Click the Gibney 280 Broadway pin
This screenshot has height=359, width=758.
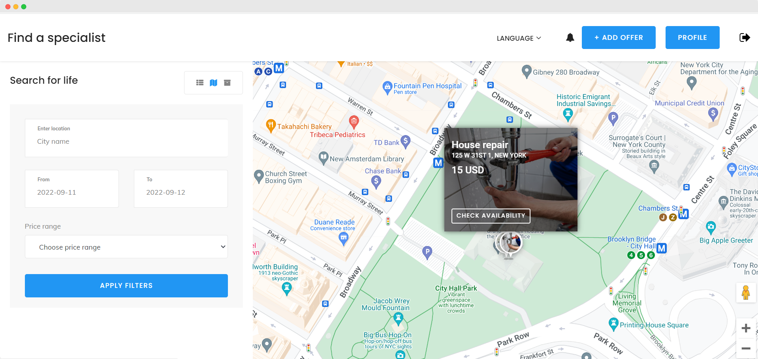tap(527, 72)
